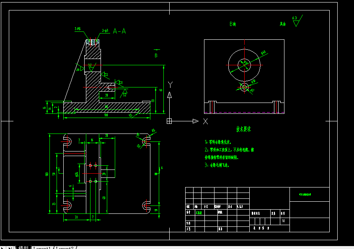Select the Y axis arrowhead of UCS

(169, 95)
